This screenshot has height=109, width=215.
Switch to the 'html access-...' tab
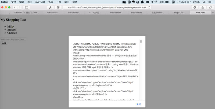[x=53, y=13]
